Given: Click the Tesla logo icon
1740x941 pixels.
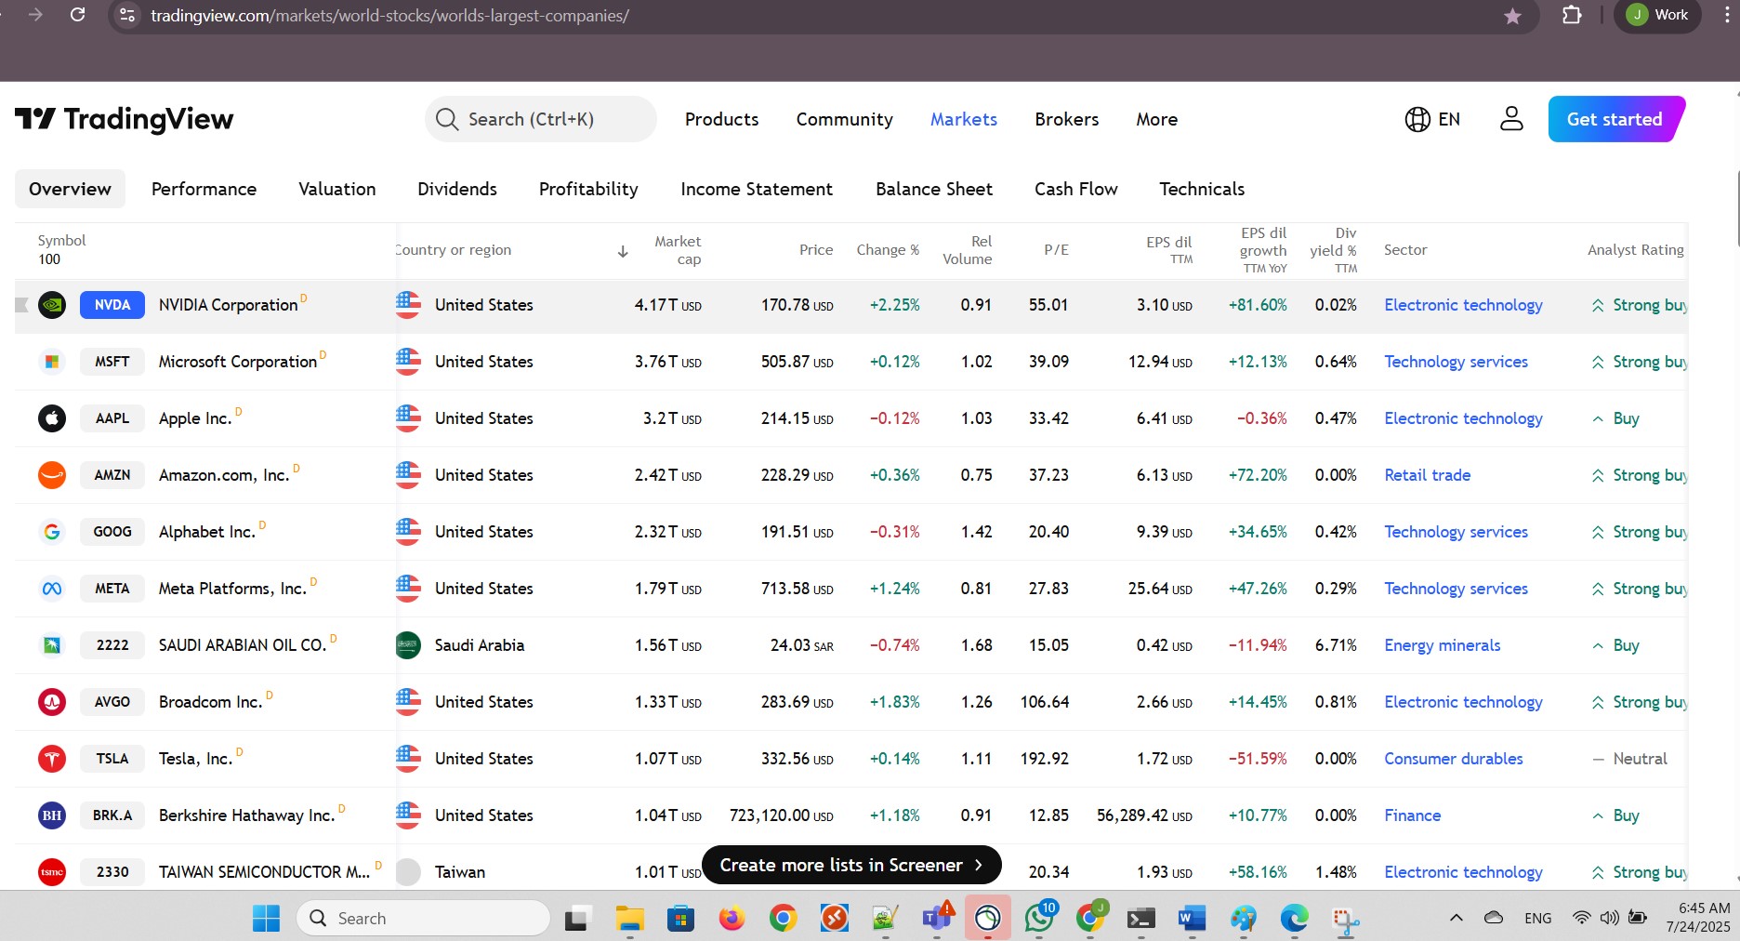Looking at the screenshot, I should 52,759.
